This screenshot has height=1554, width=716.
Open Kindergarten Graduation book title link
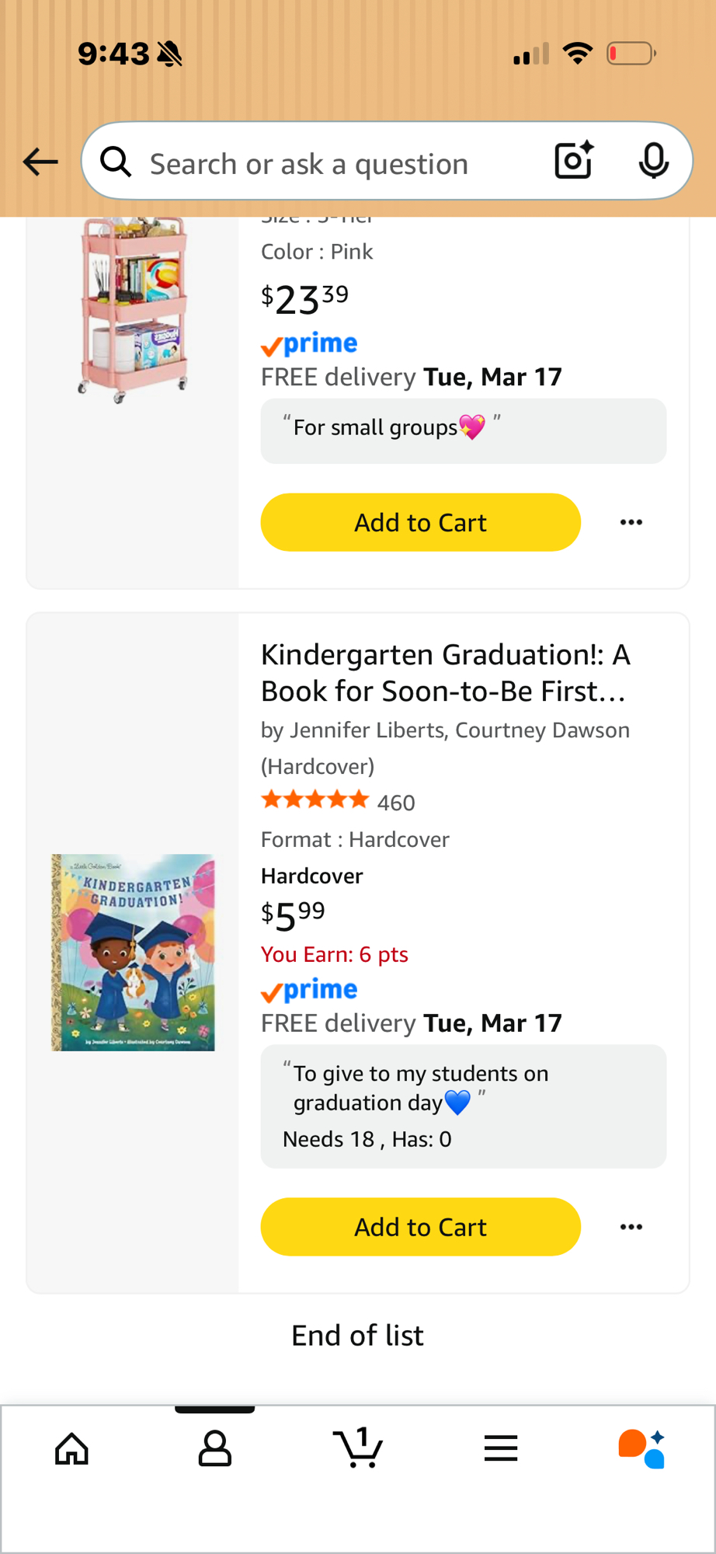tap(445, 672)
